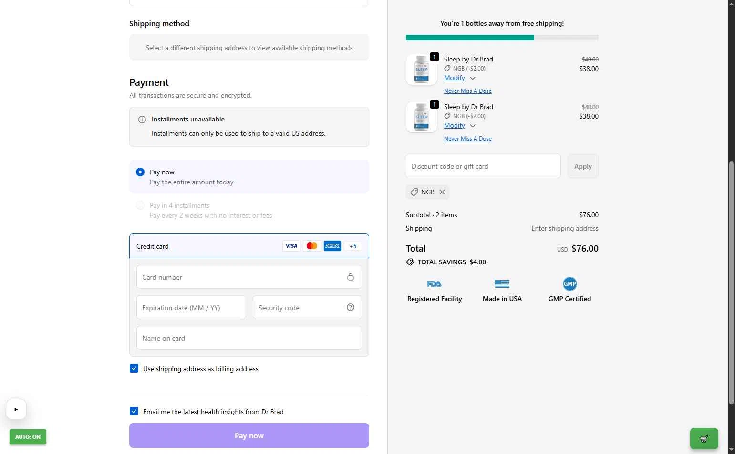Click the scrollbar up arrow
The height and width of the screenshot is (454, 735).
[x=731, y=3]
